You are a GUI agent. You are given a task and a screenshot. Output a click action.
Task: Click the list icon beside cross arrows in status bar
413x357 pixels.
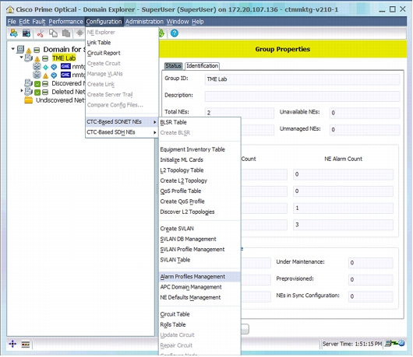26,344
